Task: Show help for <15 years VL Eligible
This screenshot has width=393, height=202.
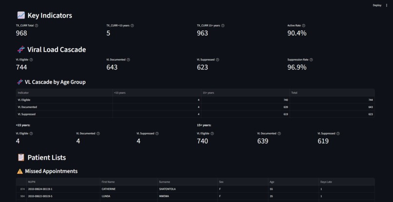Action: [31, 133]
